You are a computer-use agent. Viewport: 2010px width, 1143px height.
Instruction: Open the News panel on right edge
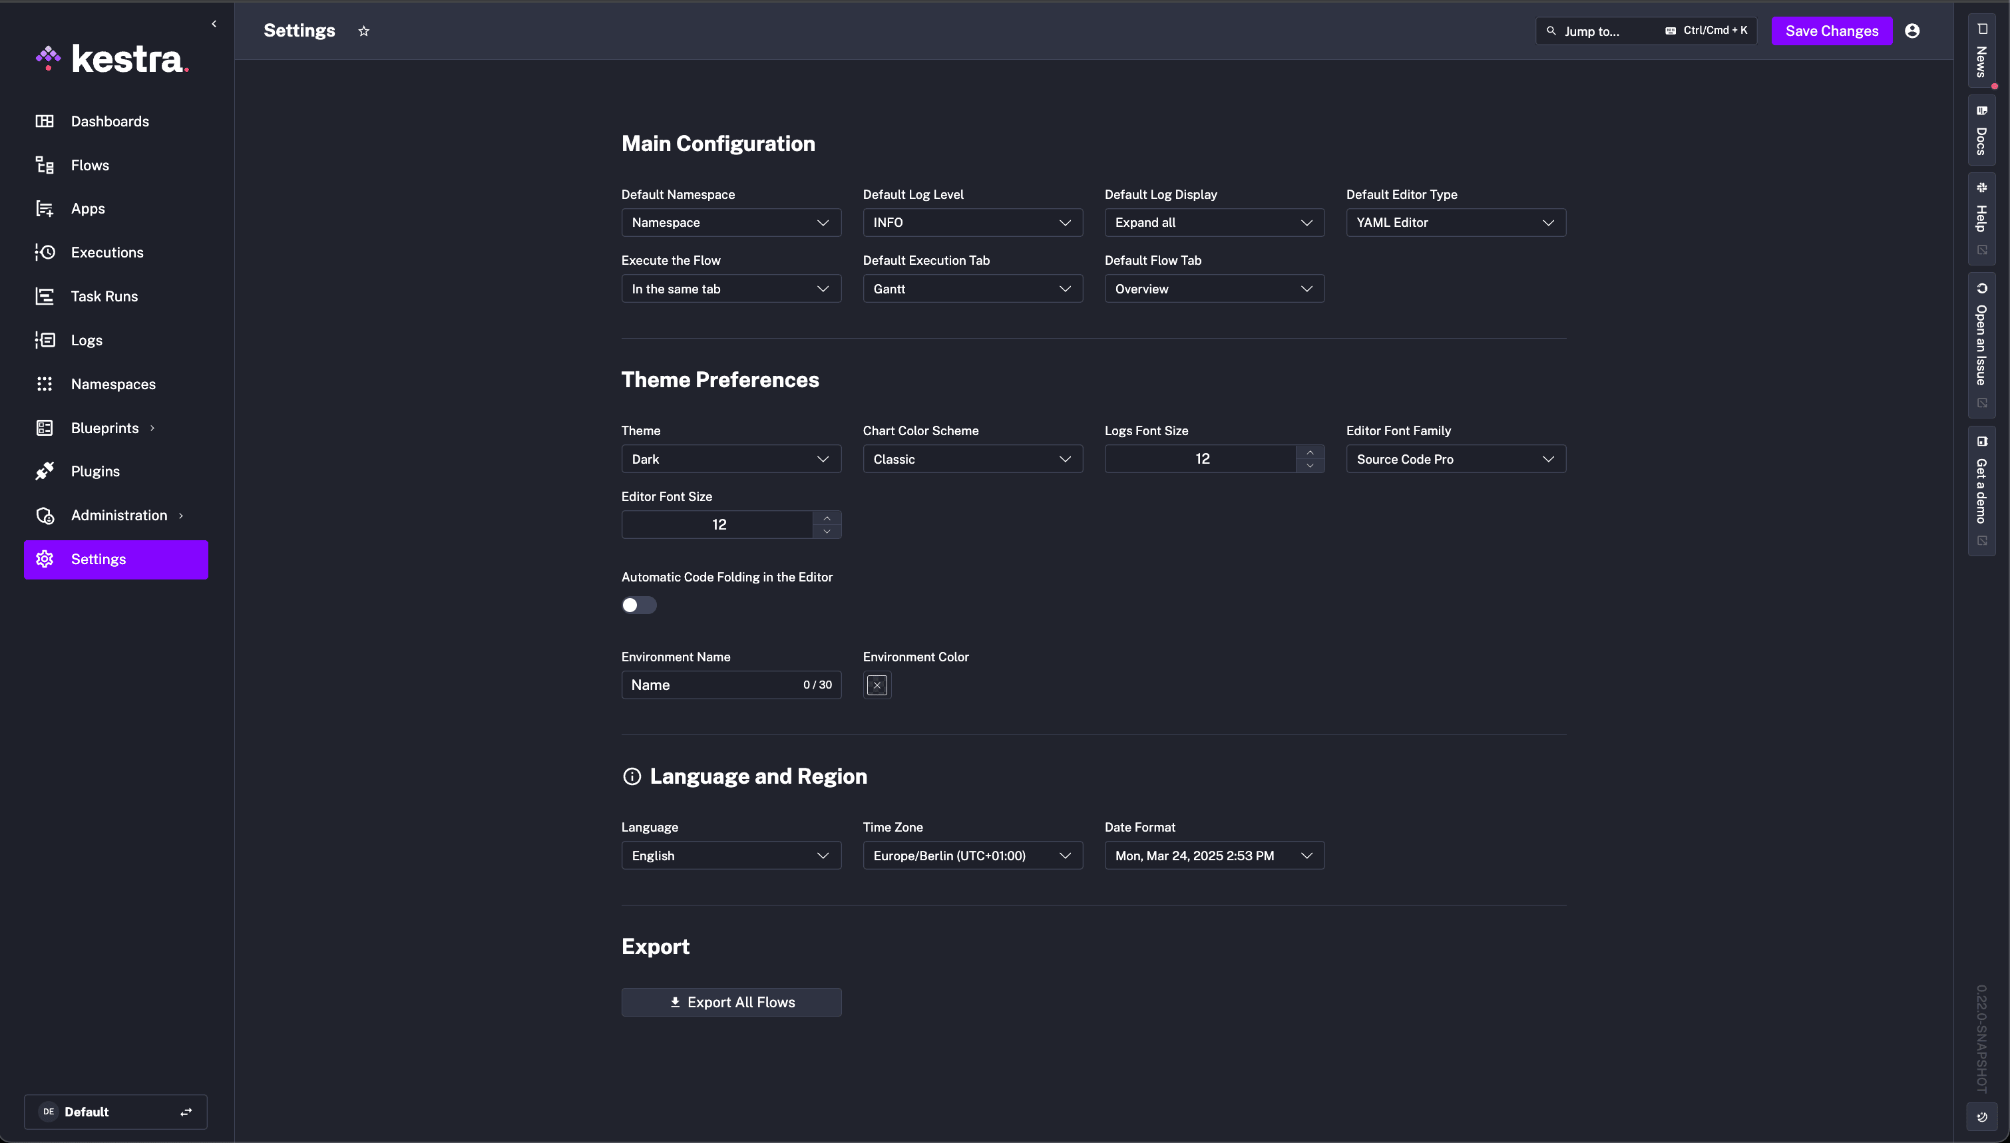[x=1982, y=52]
